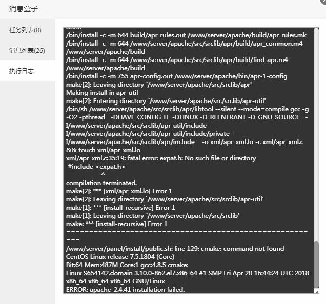326x304 pixels.
Task: Click the 'Making install in apr-util' line
Action: tap(102, 93)
